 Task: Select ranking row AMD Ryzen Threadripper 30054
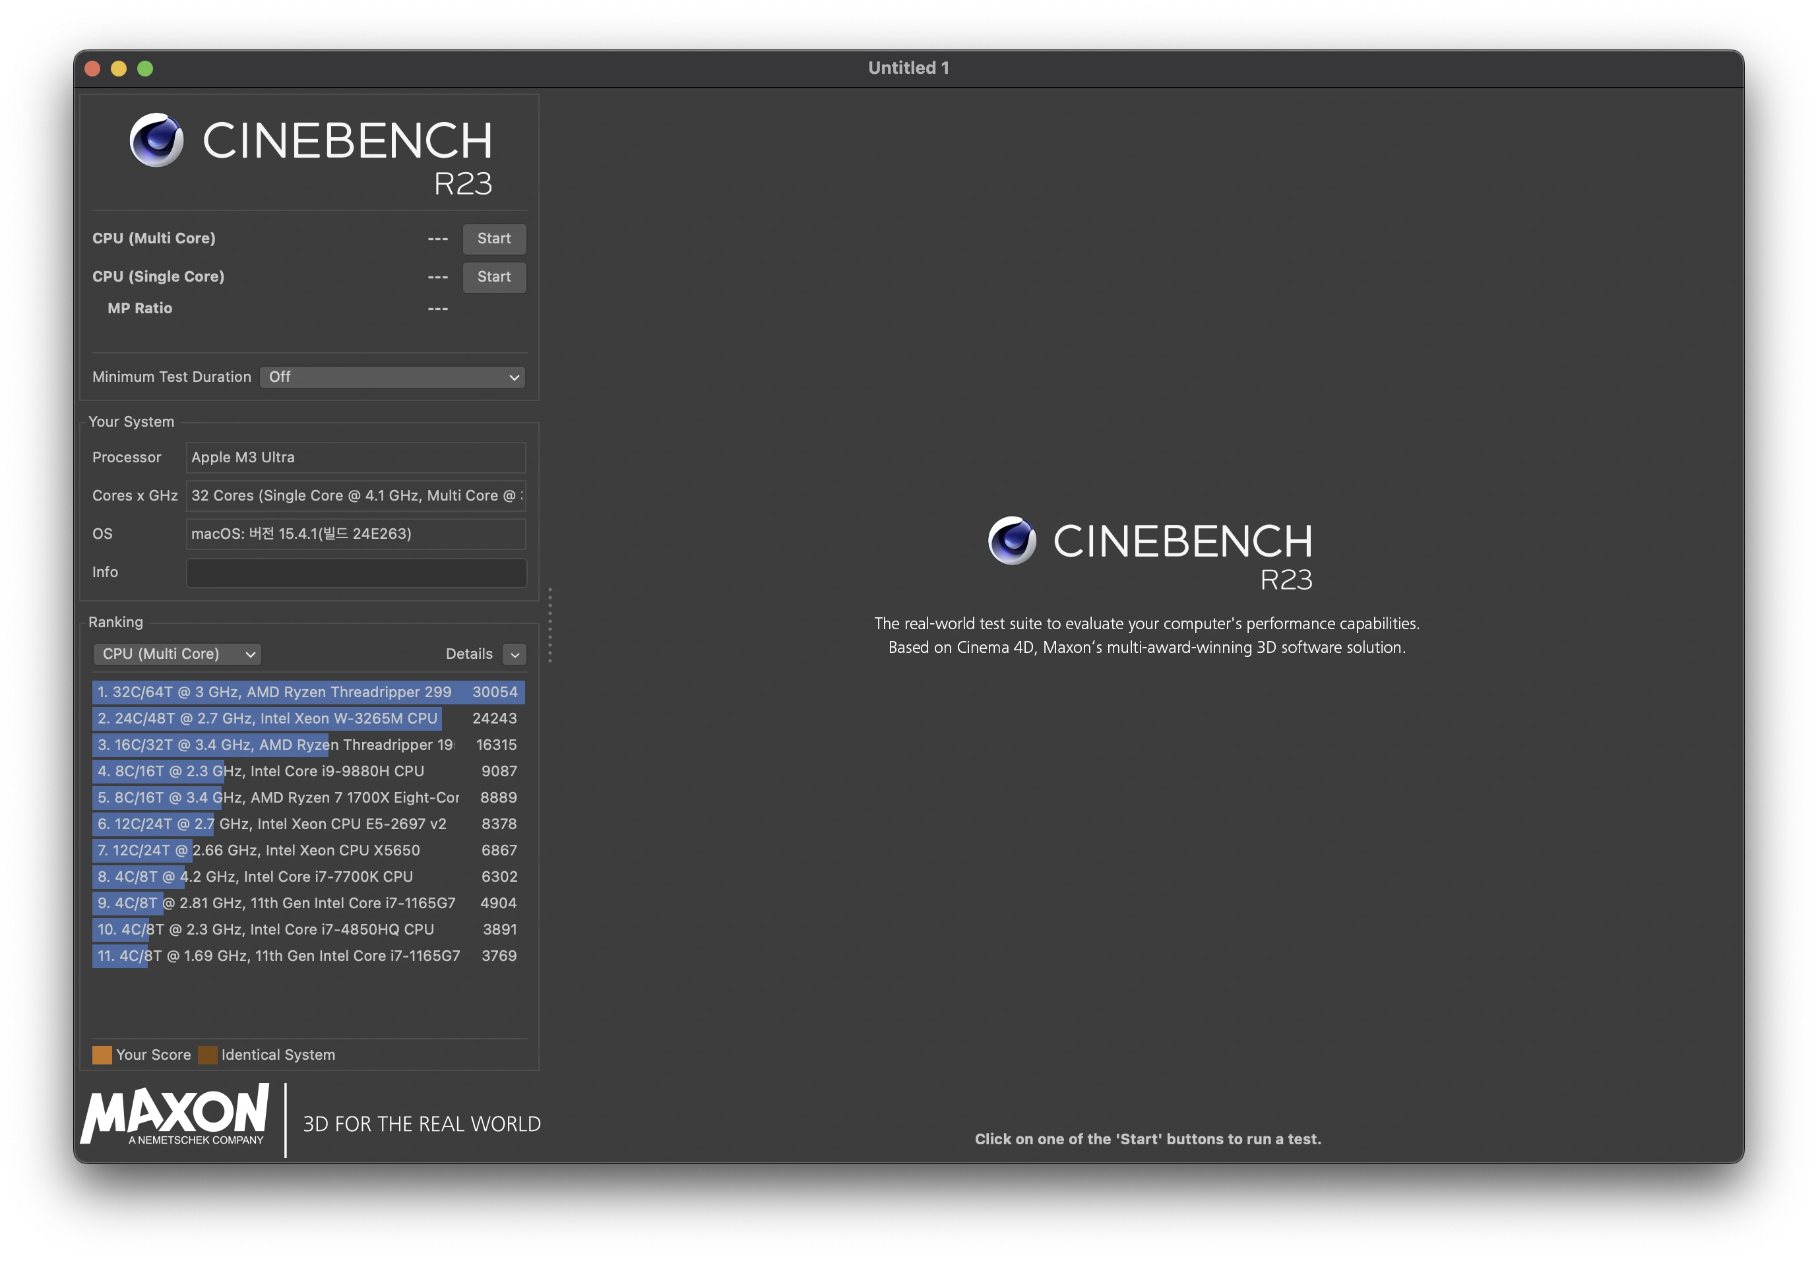click(308, 692)
